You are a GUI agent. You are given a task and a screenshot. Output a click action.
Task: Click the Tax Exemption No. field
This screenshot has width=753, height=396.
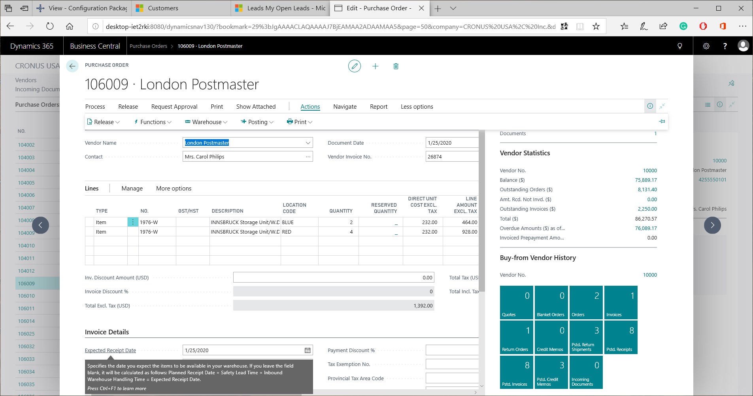452,364
